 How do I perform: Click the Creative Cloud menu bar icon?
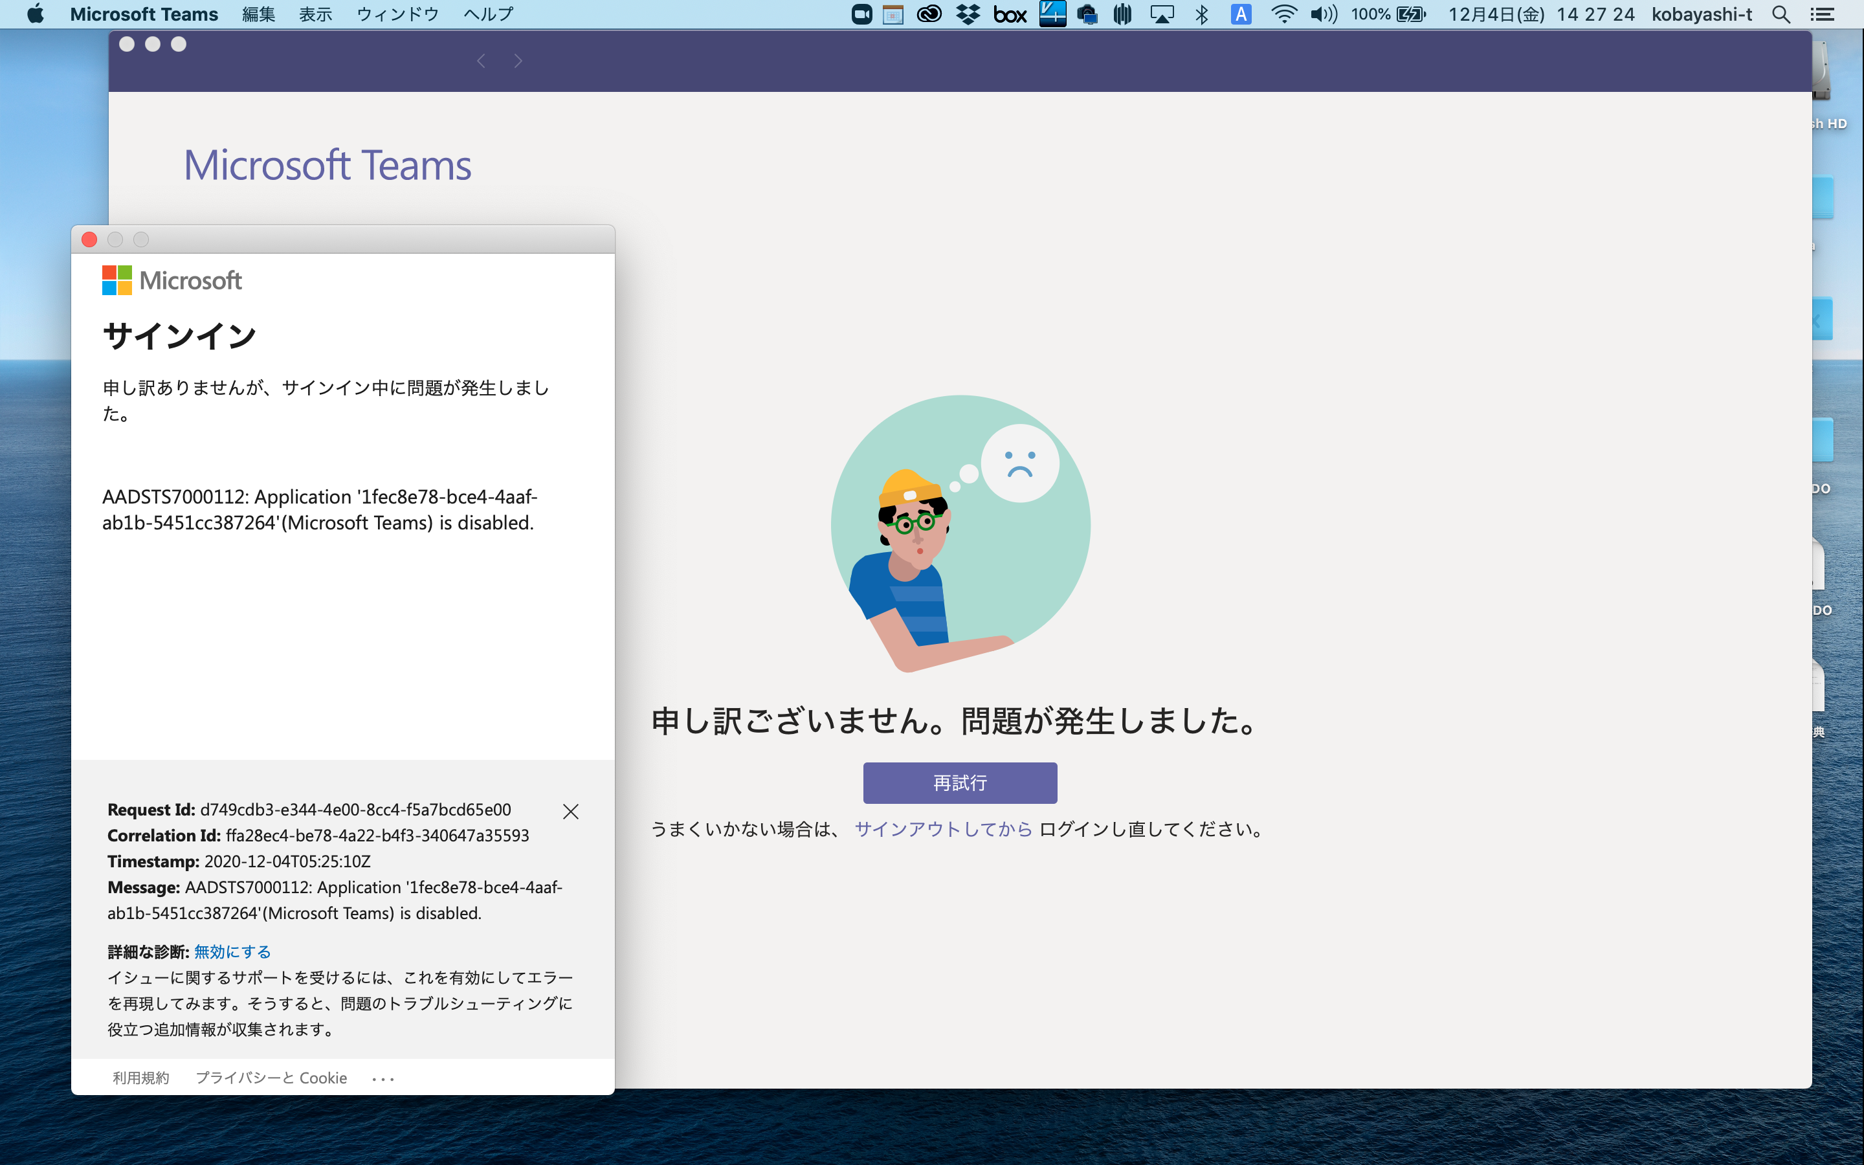click(929, 14)
